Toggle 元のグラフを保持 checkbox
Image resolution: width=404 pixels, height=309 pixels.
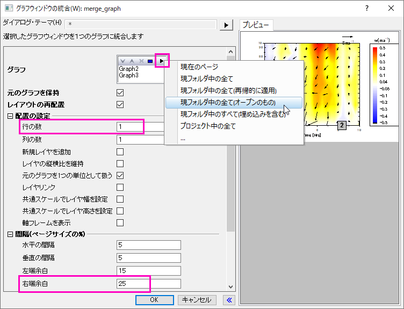(120, 92)
